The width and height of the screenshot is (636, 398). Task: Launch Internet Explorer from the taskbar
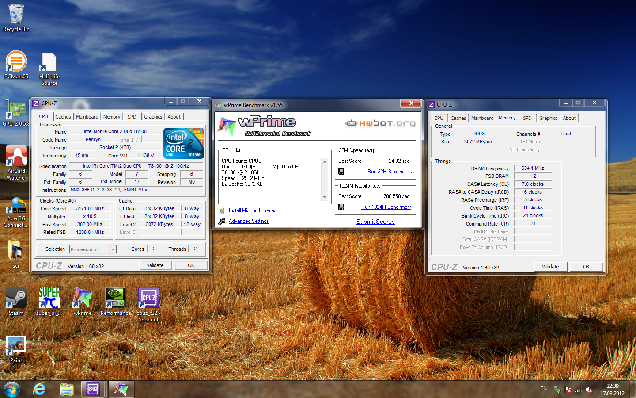click(x=39, y=389)
